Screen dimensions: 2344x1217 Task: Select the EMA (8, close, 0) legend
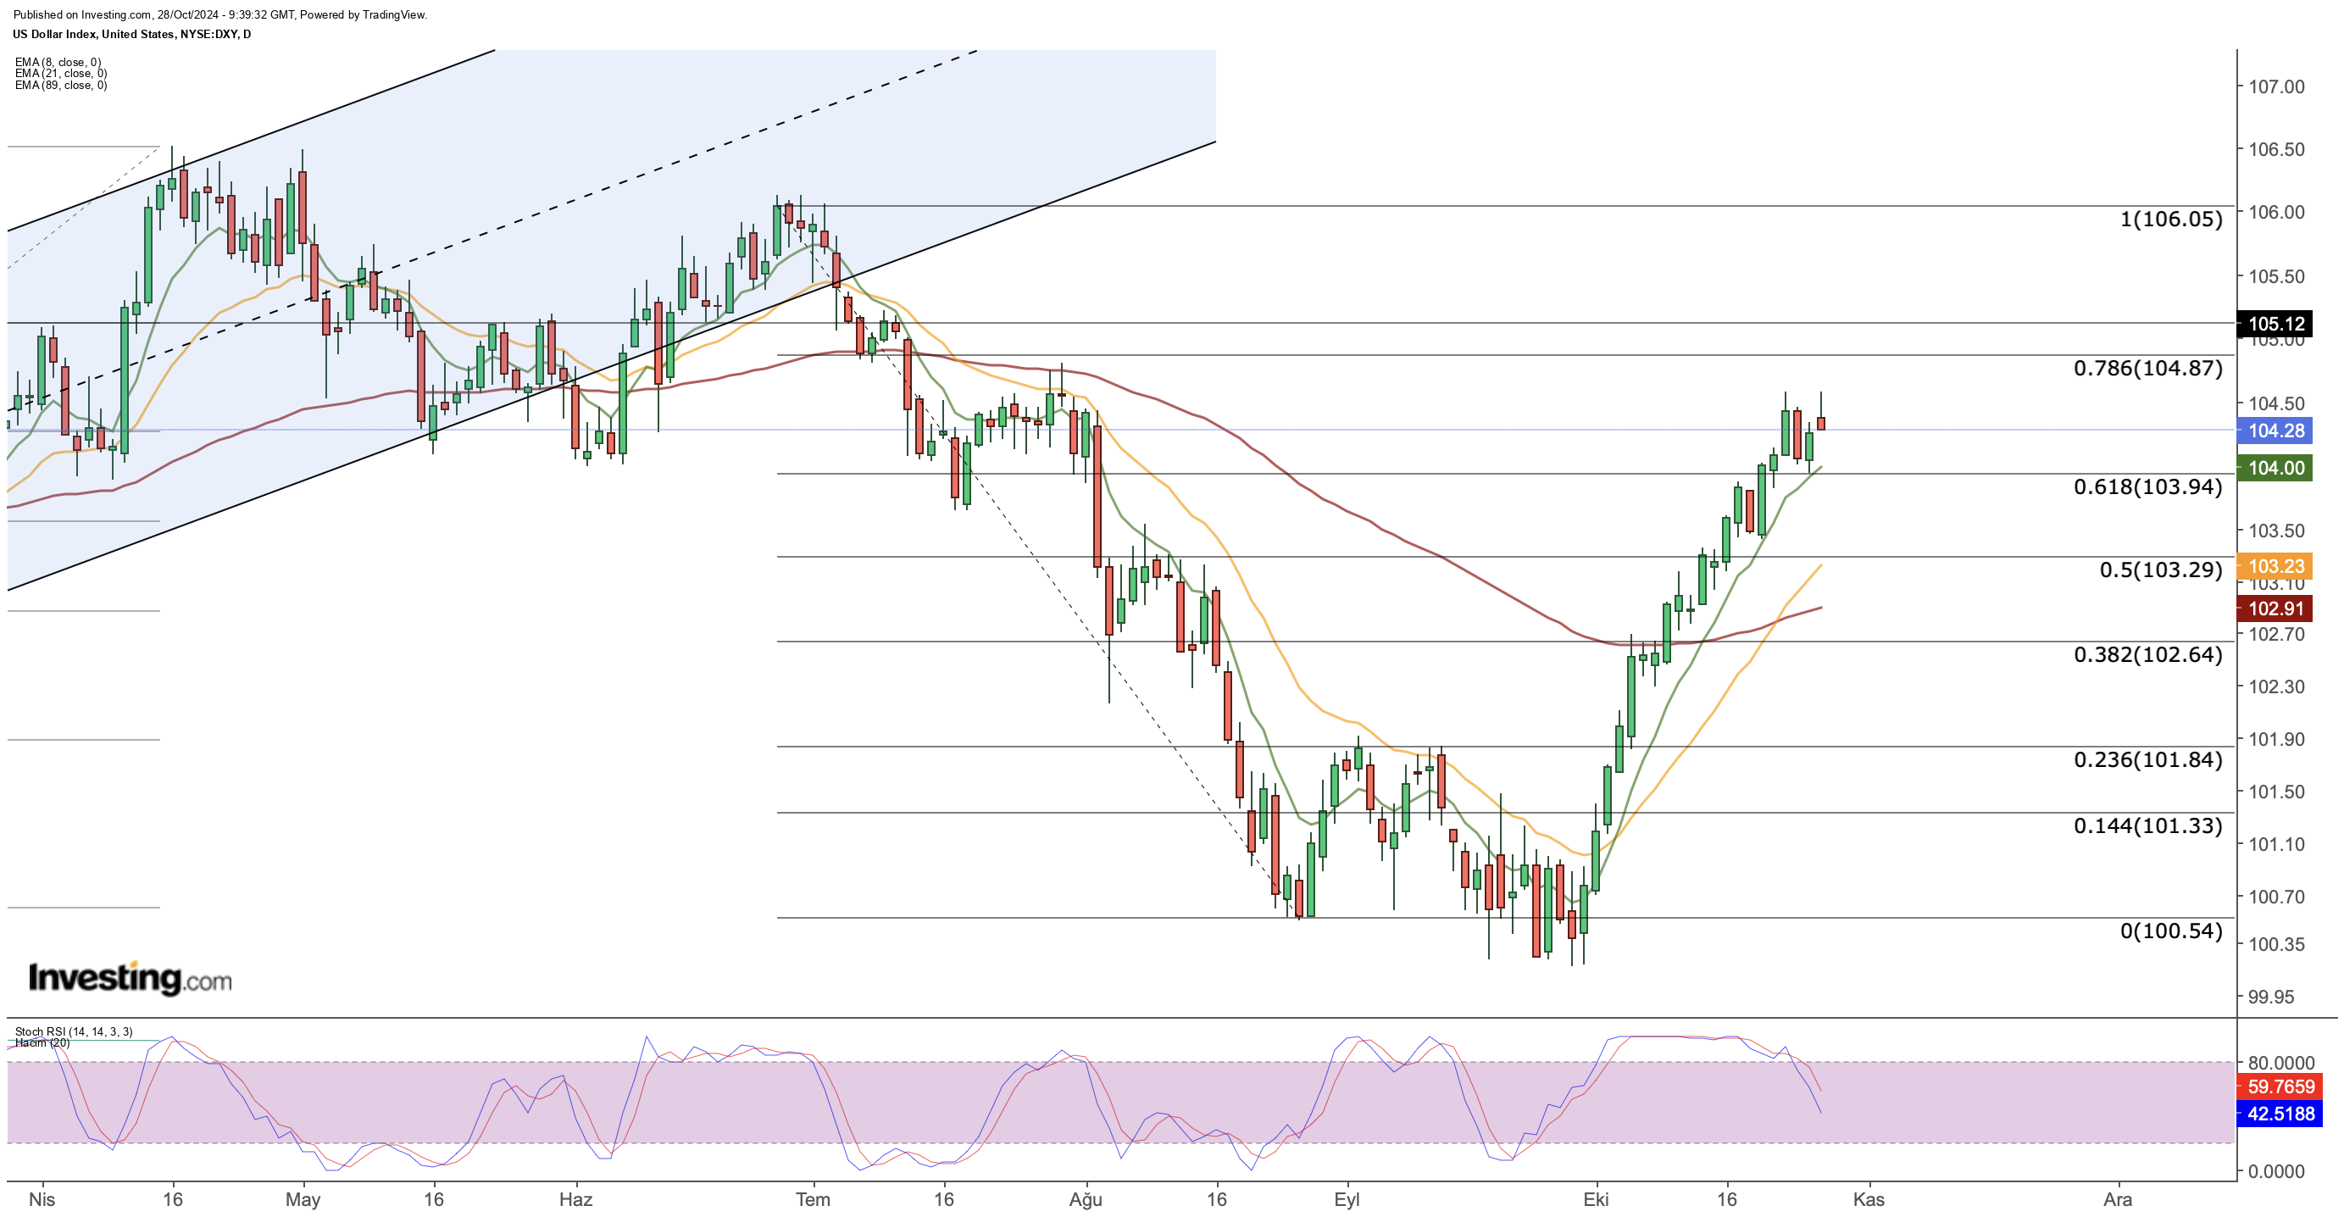pos(58,63)
